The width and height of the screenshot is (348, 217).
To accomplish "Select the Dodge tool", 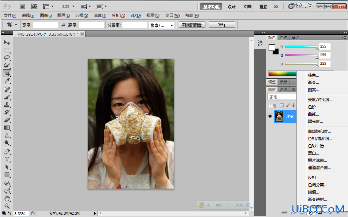I will [7, 143].
